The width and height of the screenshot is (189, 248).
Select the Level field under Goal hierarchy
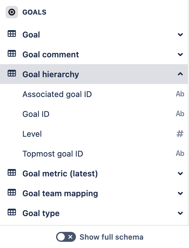pos(32,134)
